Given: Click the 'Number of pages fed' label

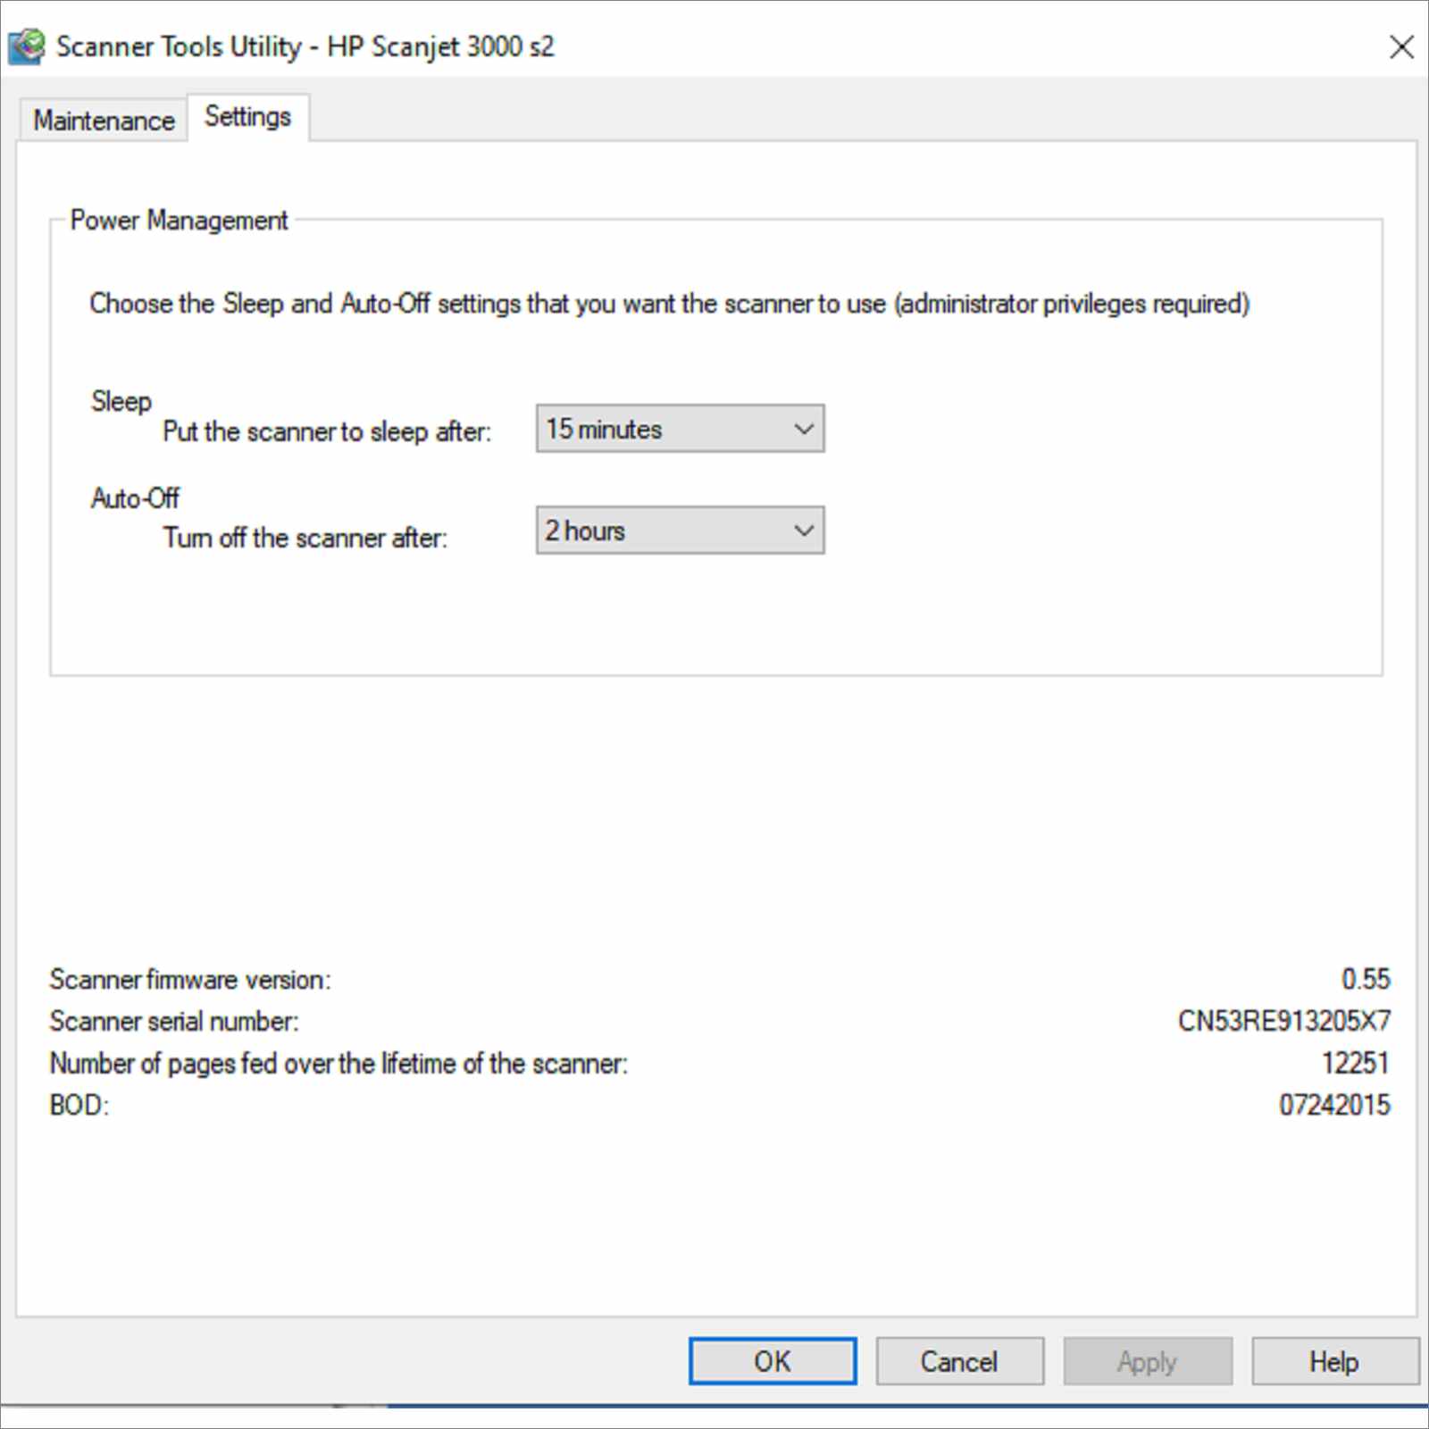Looking at the screenshot, I should [338, 1064].
